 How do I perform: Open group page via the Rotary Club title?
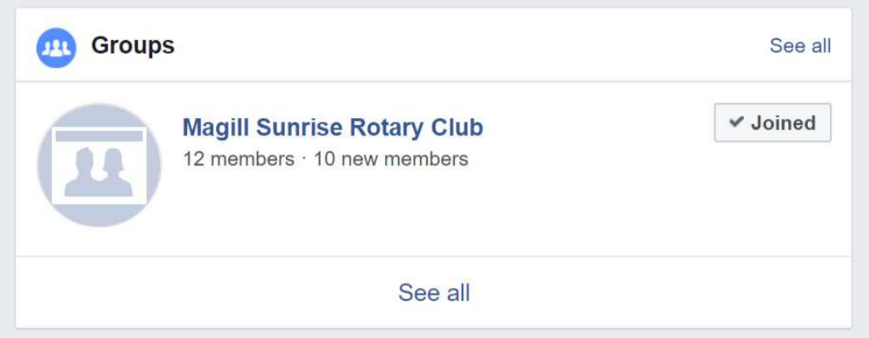point(332,127)
